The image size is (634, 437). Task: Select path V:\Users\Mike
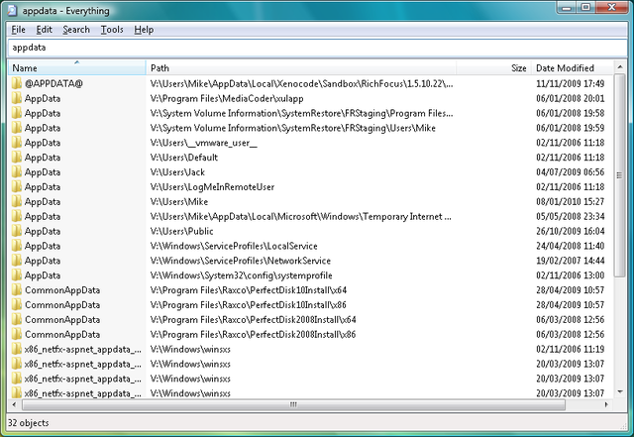pos(179,201)
